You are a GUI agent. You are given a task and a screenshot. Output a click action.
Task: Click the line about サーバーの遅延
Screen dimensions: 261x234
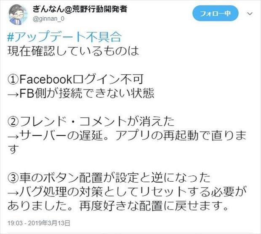coord(127,135)
